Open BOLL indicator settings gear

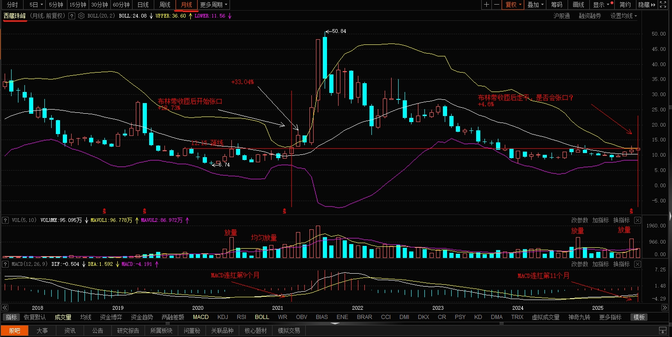81,16
